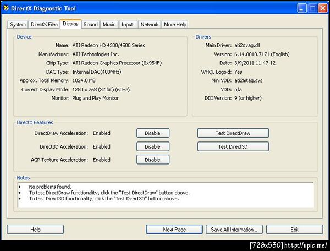Click WHQL Logo'd value Yes

click(238, 72)
